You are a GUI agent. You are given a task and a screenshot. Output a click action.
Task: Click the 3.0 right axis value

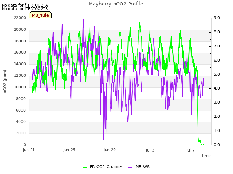(217, 102)
